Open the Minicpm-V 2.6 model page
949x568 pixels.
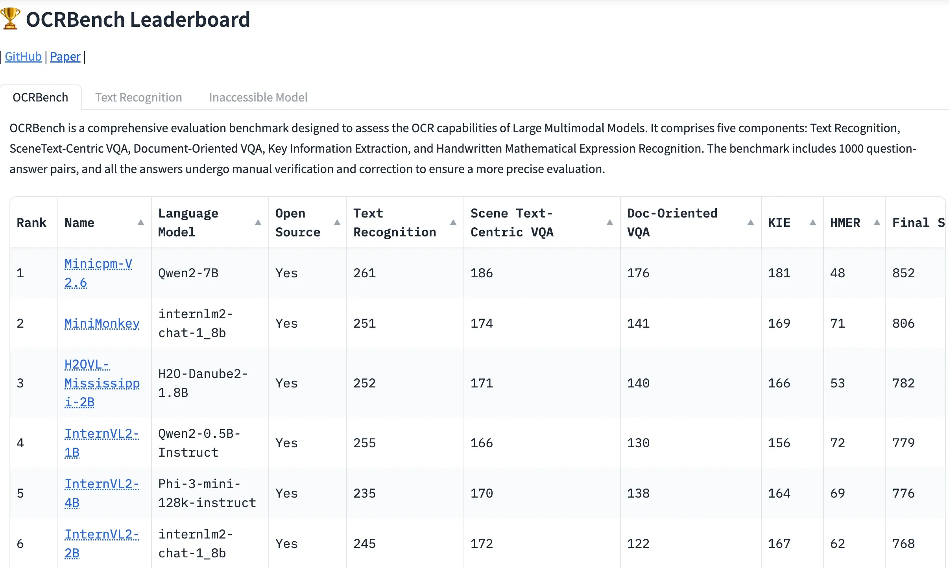[x=98, y=273]
